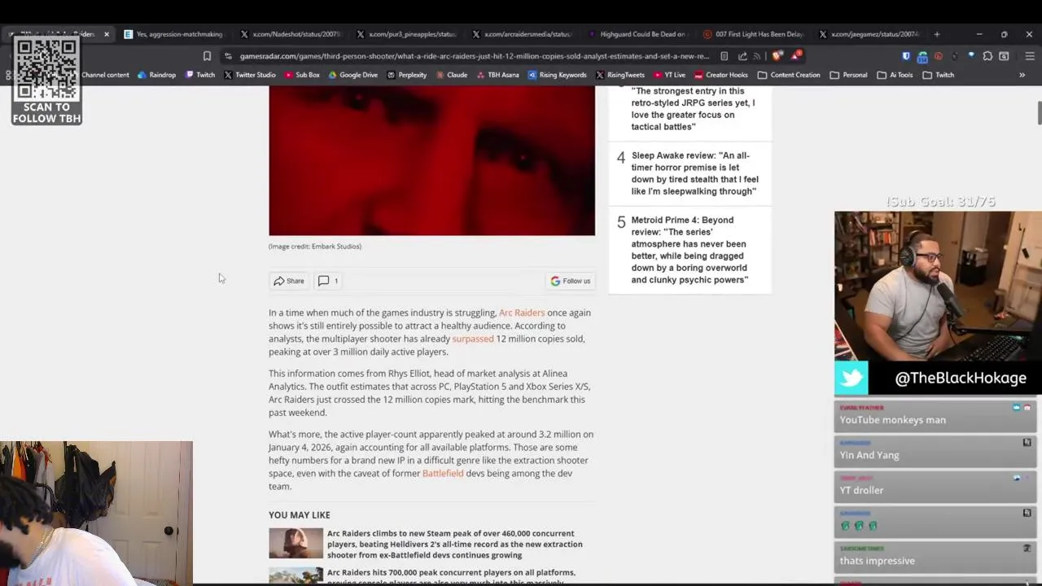Open the Twitch bookmark with purple icon
Screen dimensions: 1042x586
[x=200, y=75]
